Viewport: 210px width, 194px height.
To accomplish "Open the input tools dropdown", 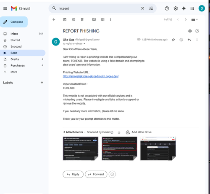I will [x=194, y=19].
